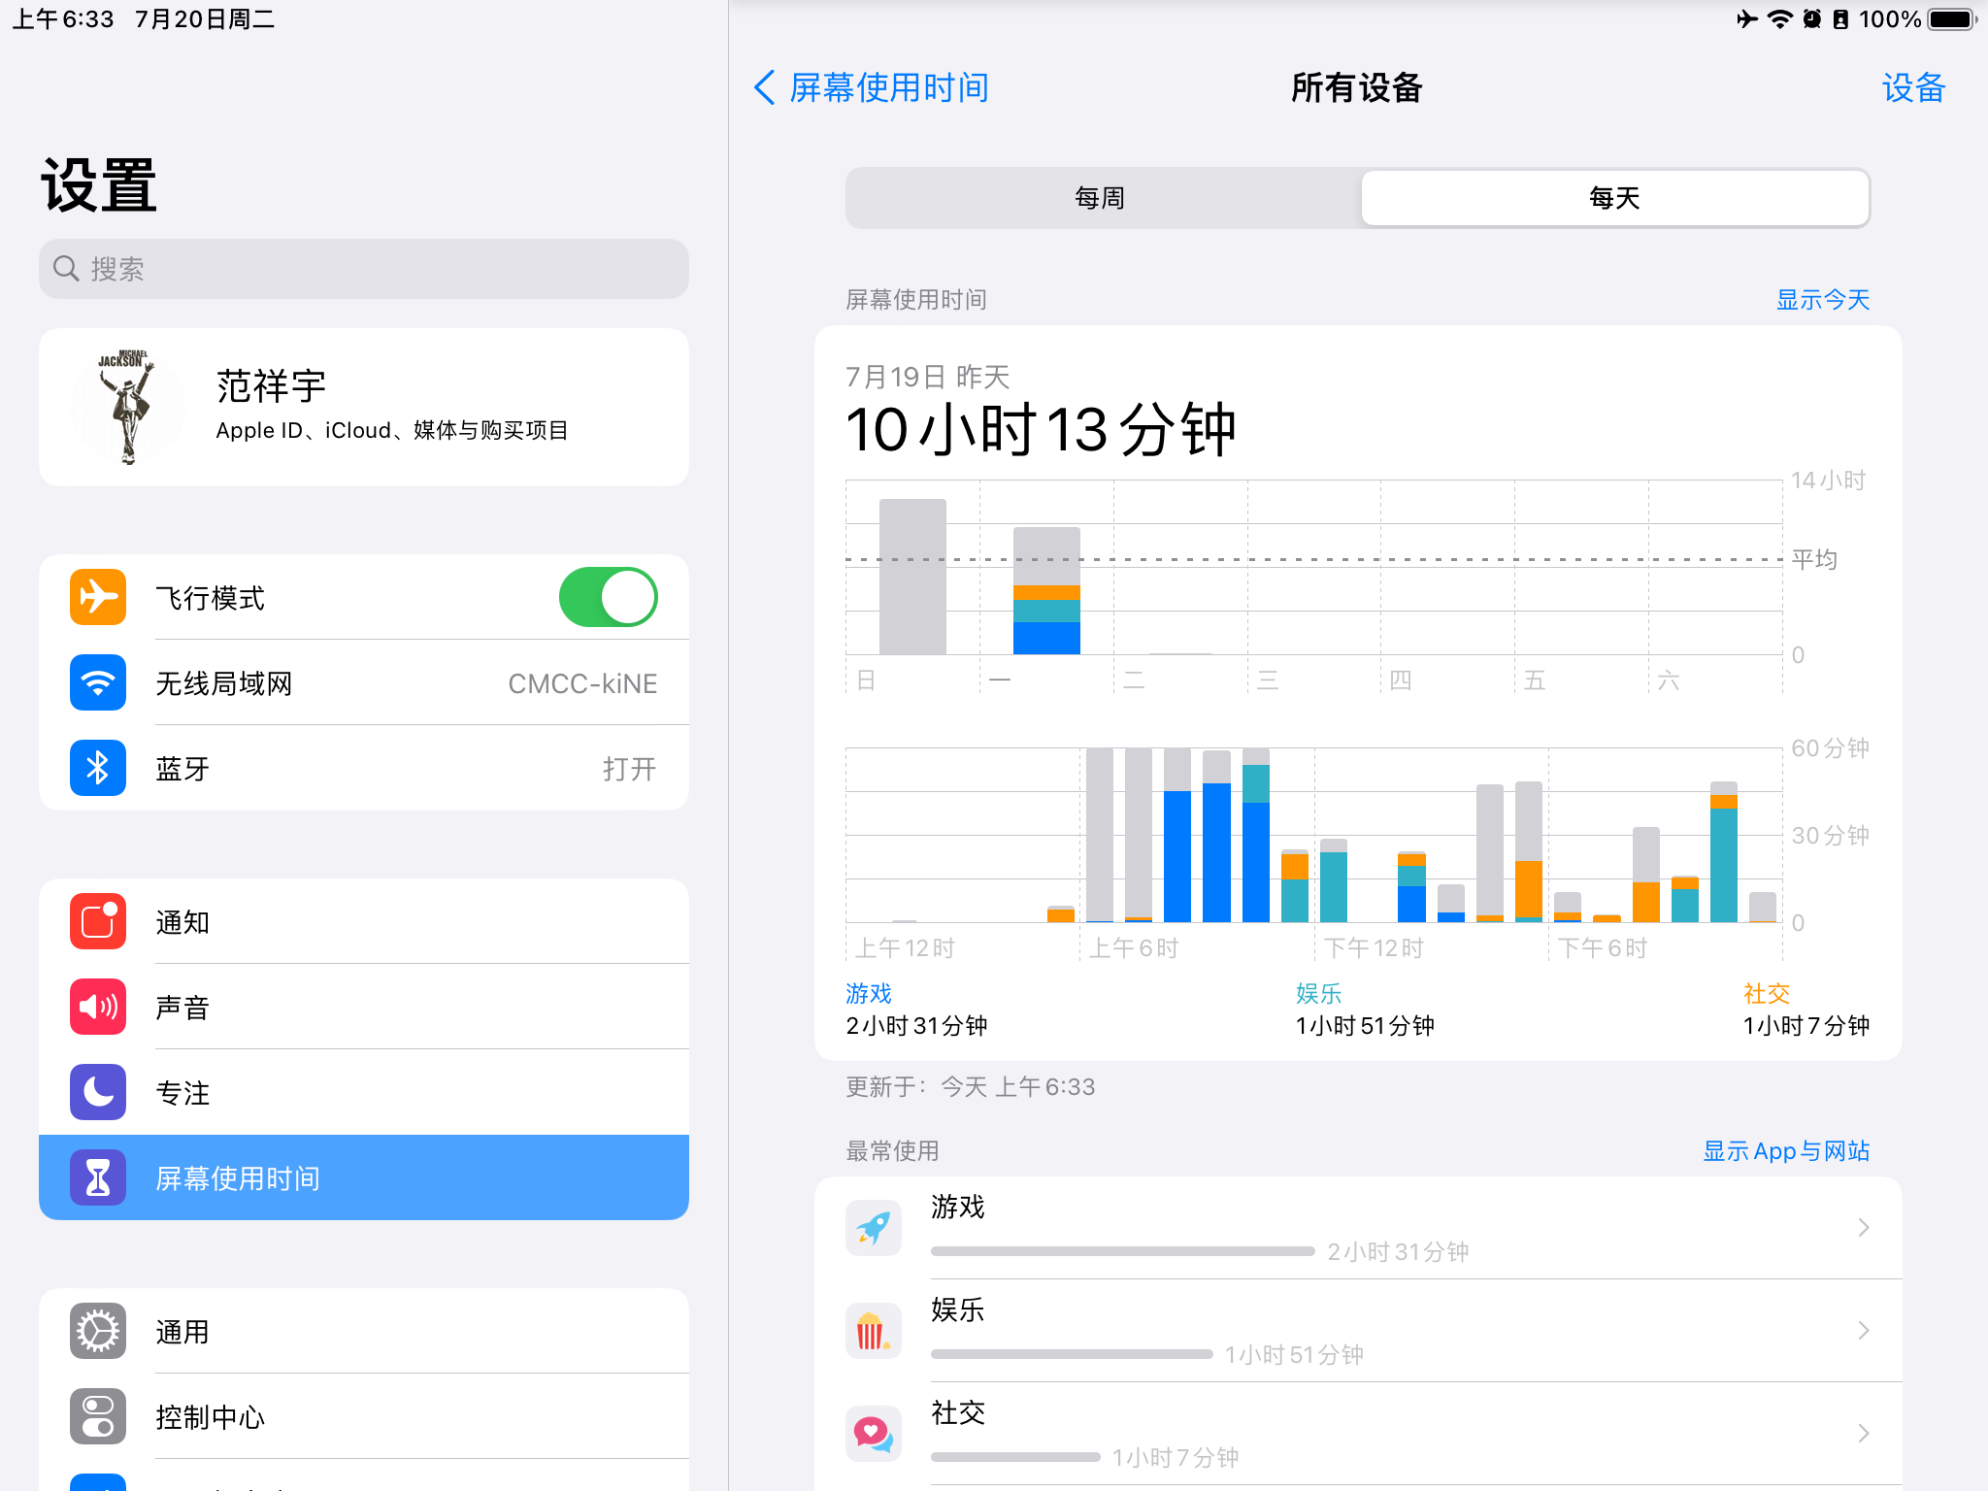Turn off the Airplane Mode switch

pos(608,597)
